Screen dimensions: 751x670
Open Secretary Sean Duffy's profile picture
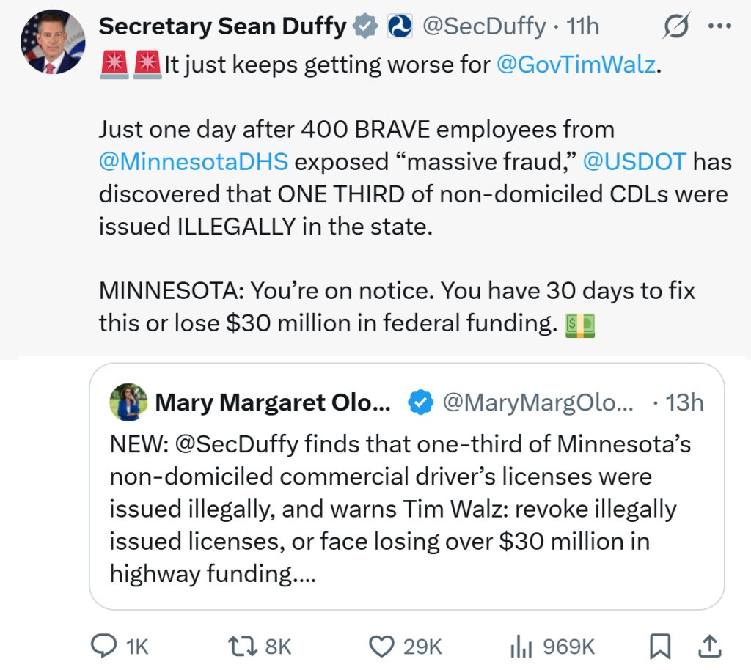pyautogui.click(x=53, y=42)
